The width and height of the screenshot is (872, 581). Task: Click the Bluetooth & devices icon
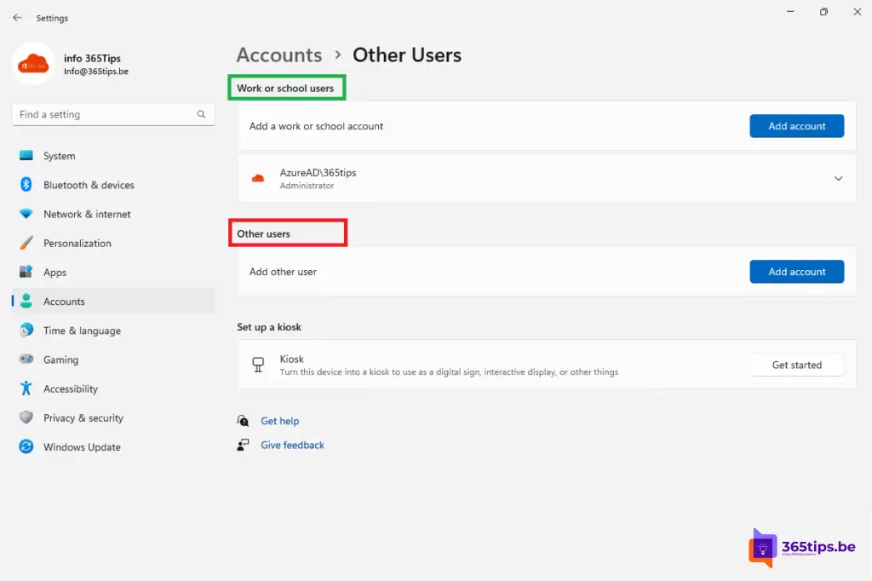click(x=26, y=185)
